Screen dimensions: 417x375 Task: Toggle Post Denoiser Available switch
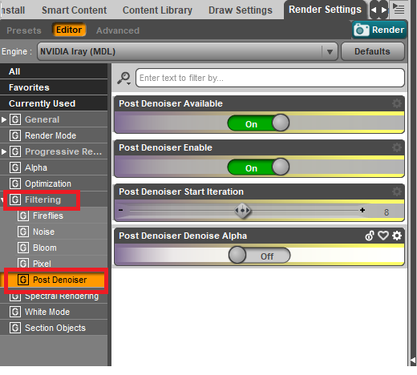click(x=258, y=123)
